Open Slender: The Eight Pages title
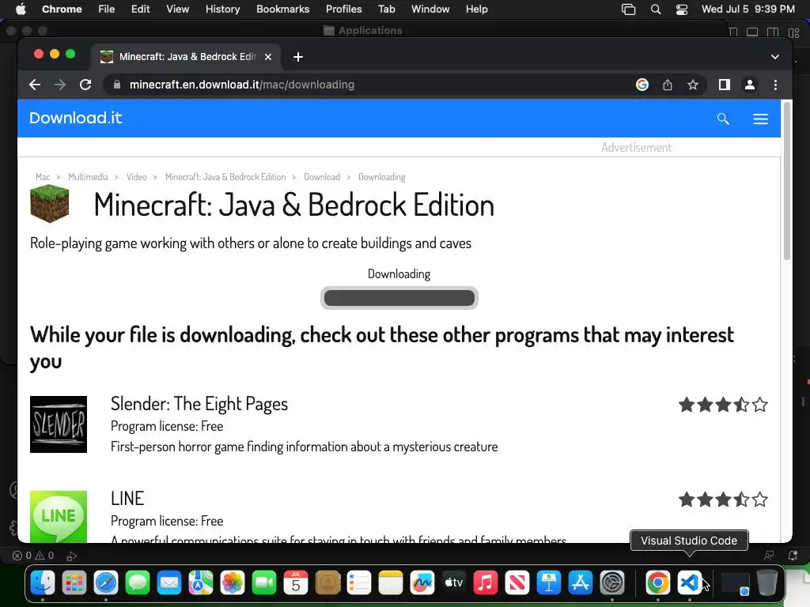810x607 pixels. (x=199, y=404)
